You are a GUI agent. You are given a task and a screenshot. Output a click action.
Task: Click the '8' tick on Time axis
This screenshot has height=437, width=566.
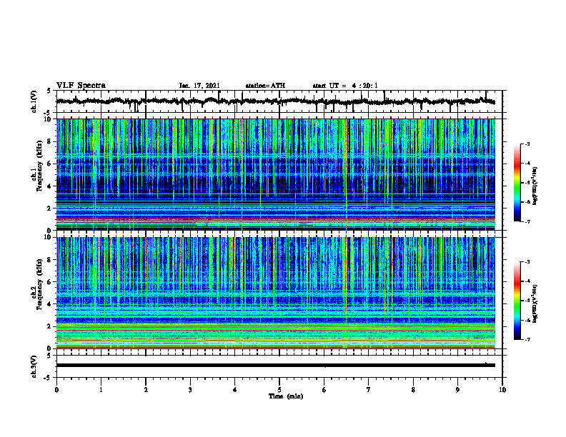[x=413, y=390]
